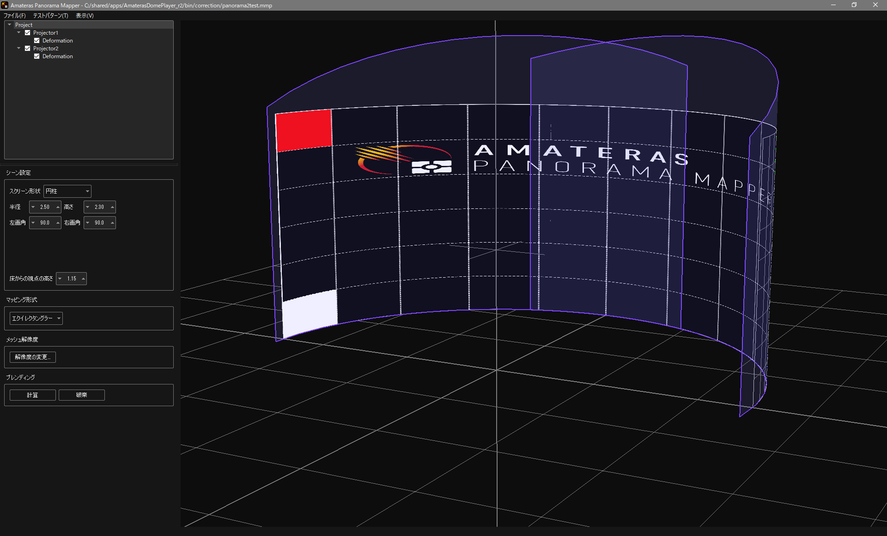Open the スクリーン形状 dropdown showing 円柱
The width and height of the screenshot is (887, 536).
[67, 191]
